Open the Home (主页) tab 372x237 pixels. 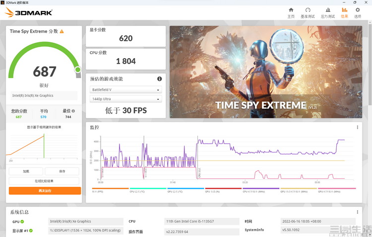(291, 13)
